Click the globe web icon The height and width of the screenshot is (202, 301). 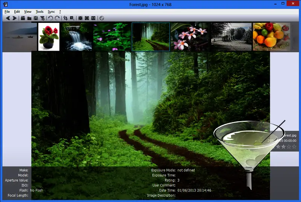(x=102, y=18)
